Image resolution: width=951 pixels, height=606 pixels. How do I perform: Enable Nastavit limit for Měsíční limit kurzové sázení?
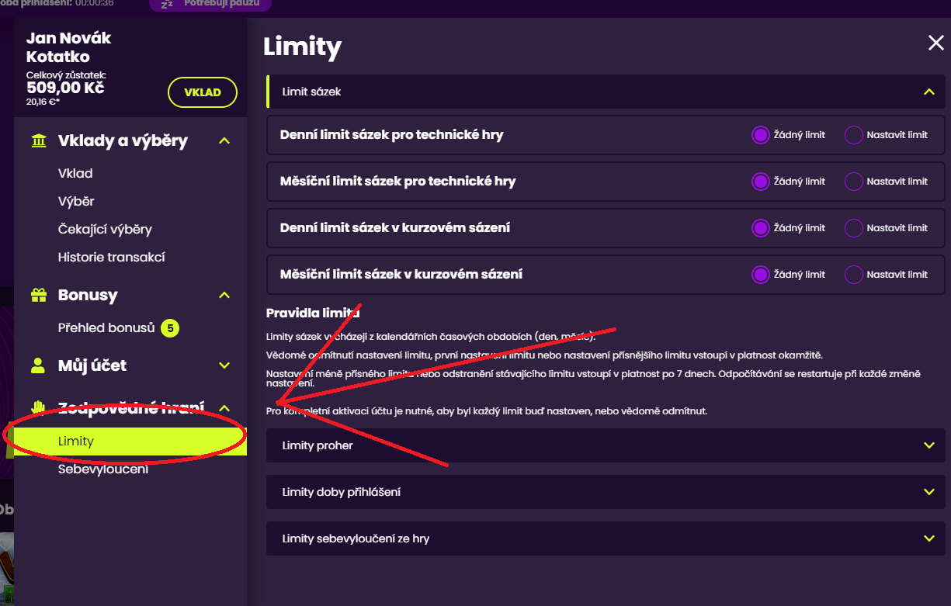[x=853, y=275]
